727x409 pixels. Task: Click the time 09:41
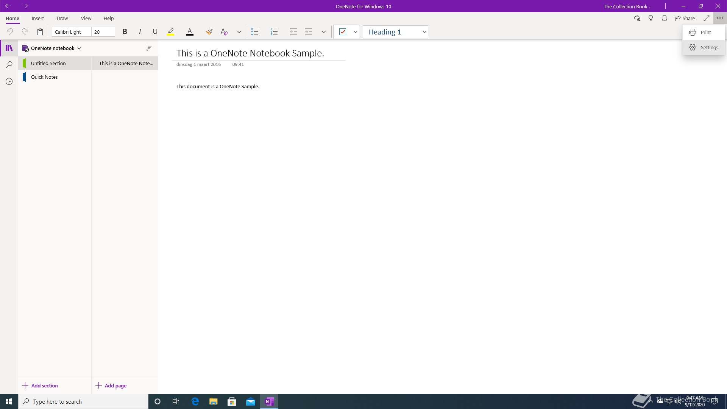point(238,64)
